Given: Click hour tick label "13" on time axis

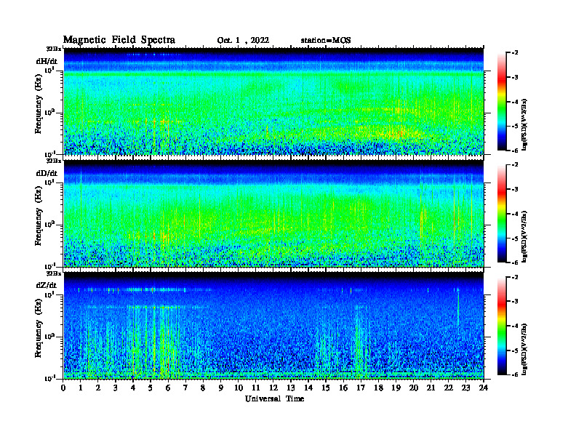Looking at the screenshot, I should point(291,388).
